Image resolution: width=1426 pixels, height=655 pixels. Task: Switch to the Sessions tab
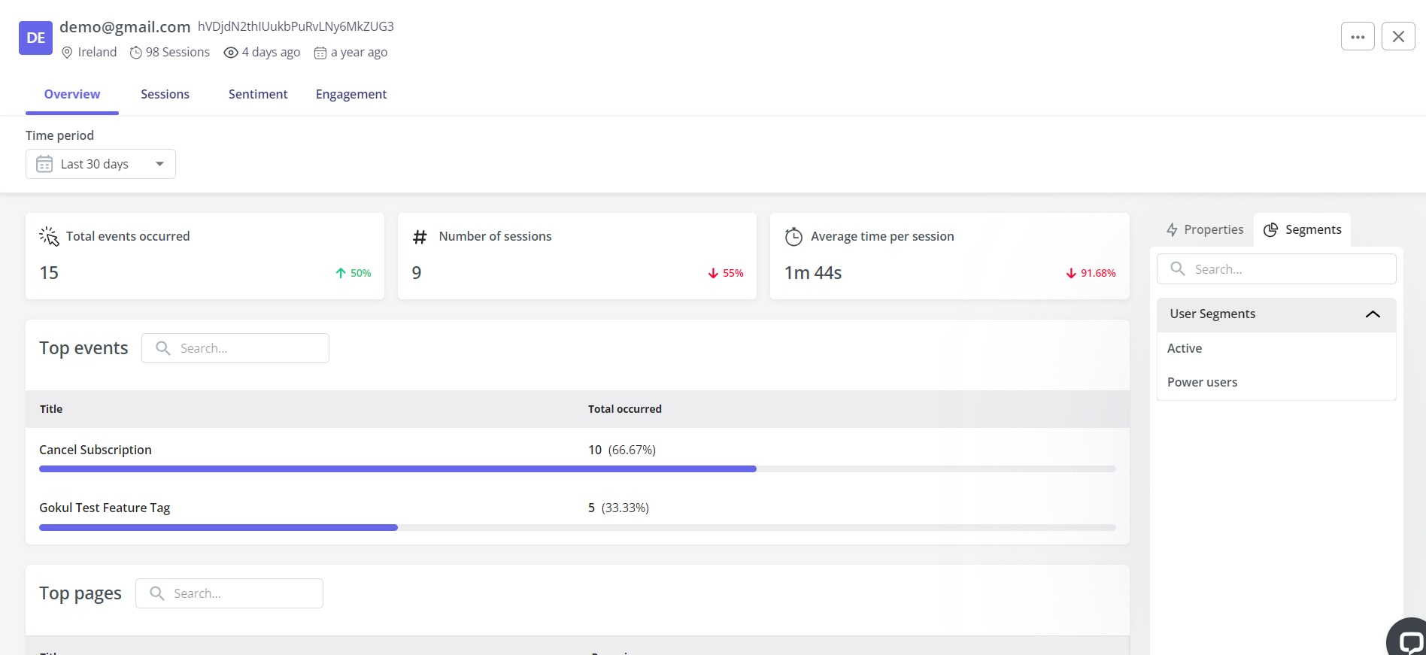pyautogui.click(x=165, y=94)
